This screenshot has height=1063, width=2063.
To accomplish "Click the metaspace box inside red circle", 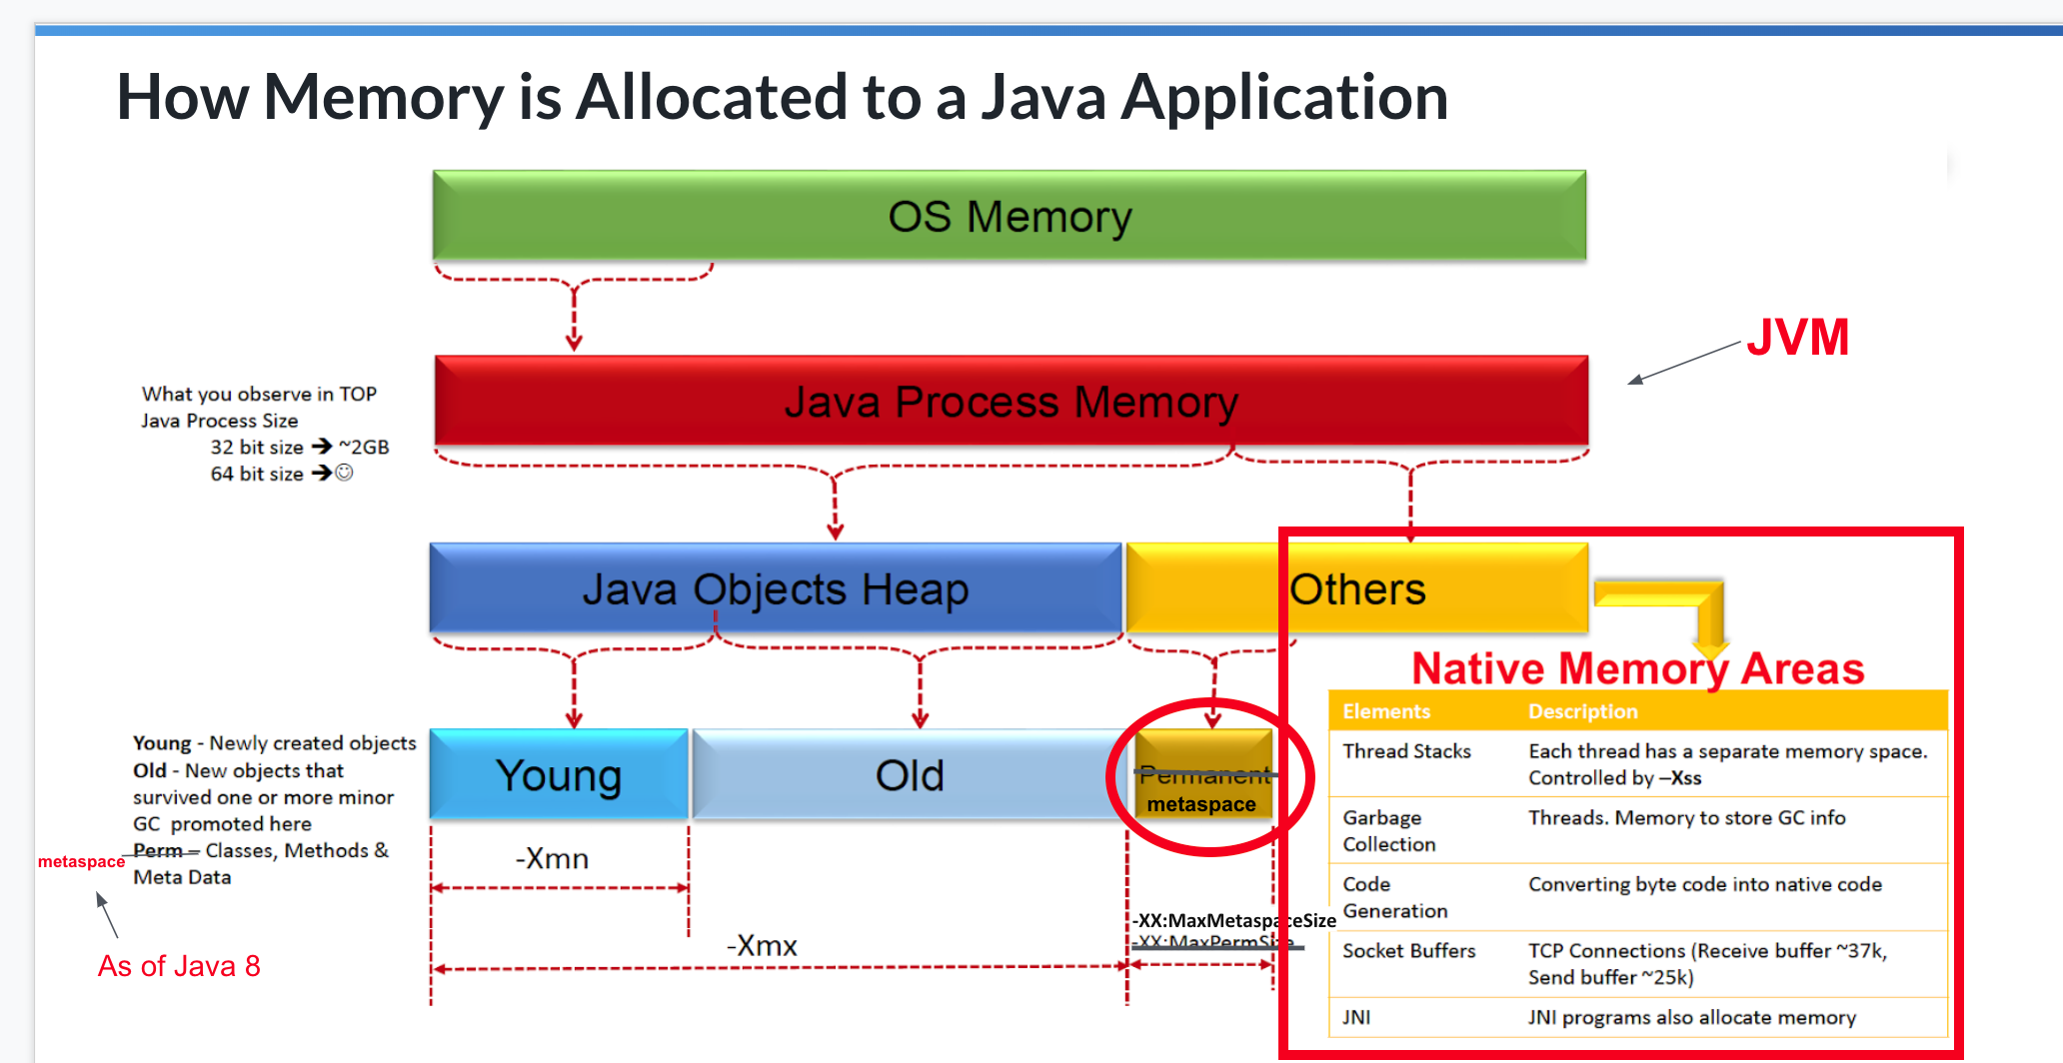I will pyautogui.click(x=1204, y=775).
